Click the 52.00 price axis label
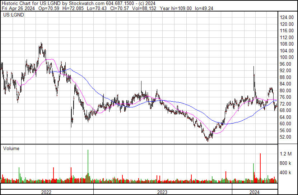 tap(288, 137)
